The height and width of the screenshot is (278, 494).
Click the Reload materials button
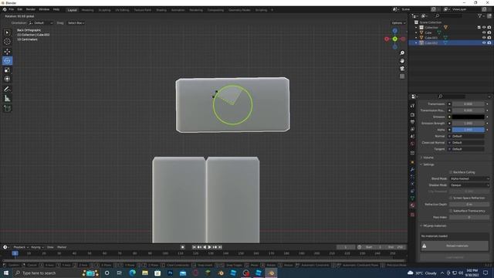pos(455,246)
